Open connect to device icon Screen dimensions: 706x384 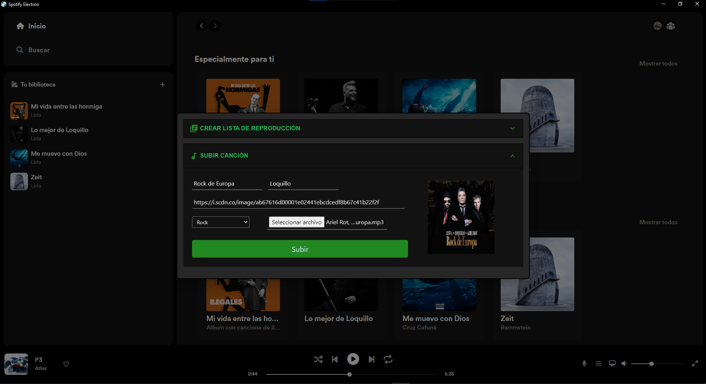click(x=612, y=364)
